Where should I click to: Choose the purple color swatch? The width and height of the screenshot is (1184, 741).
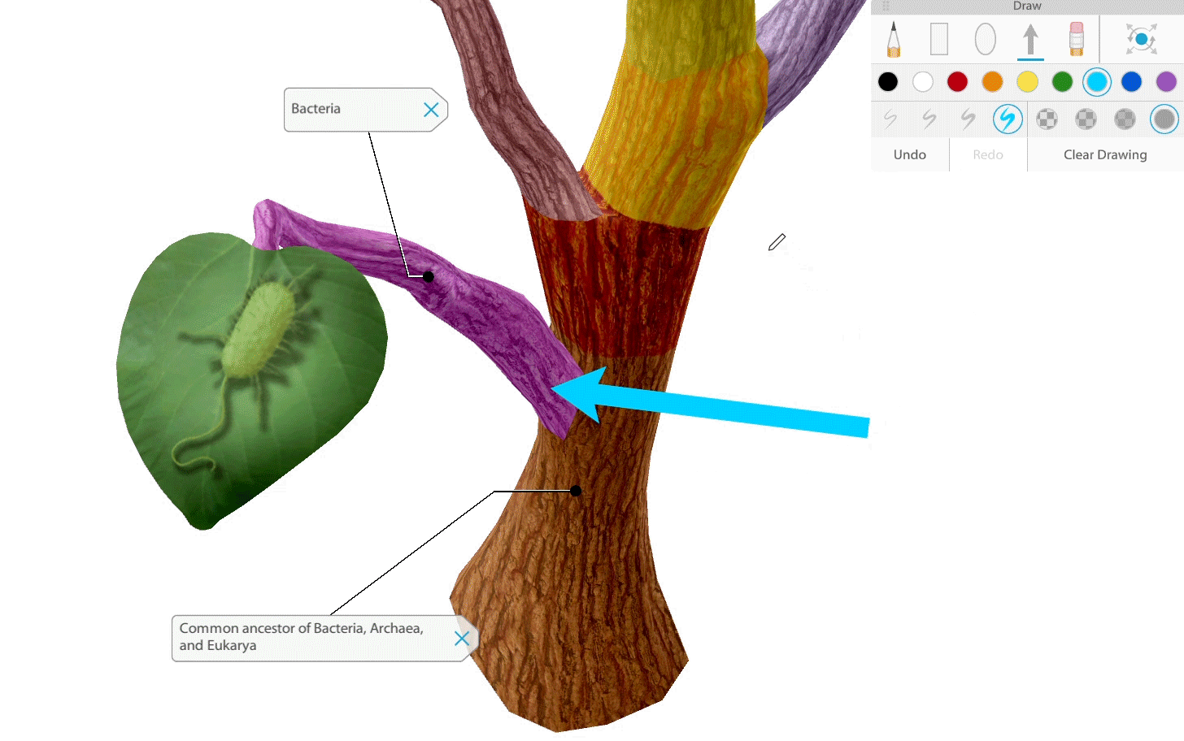1166,82
